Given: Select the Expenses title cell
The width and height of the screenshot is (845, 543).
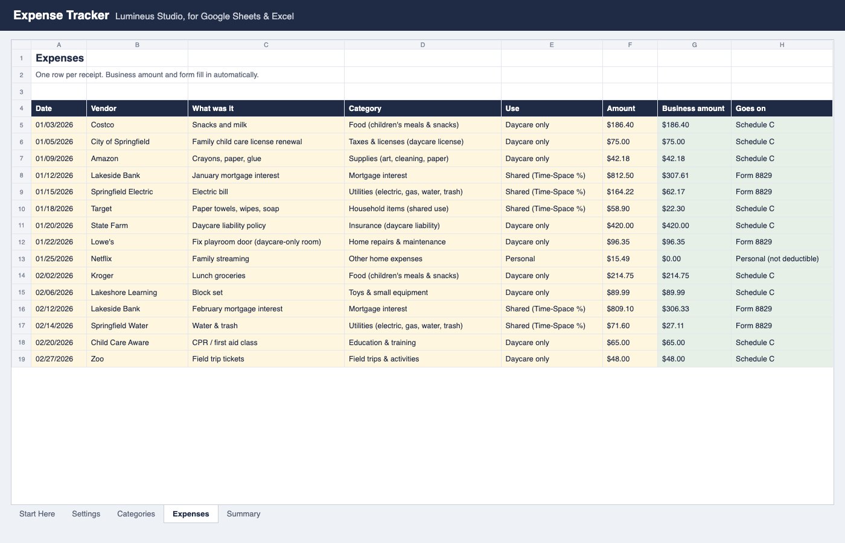Looking at the screenshot, I should pos(59,58).
